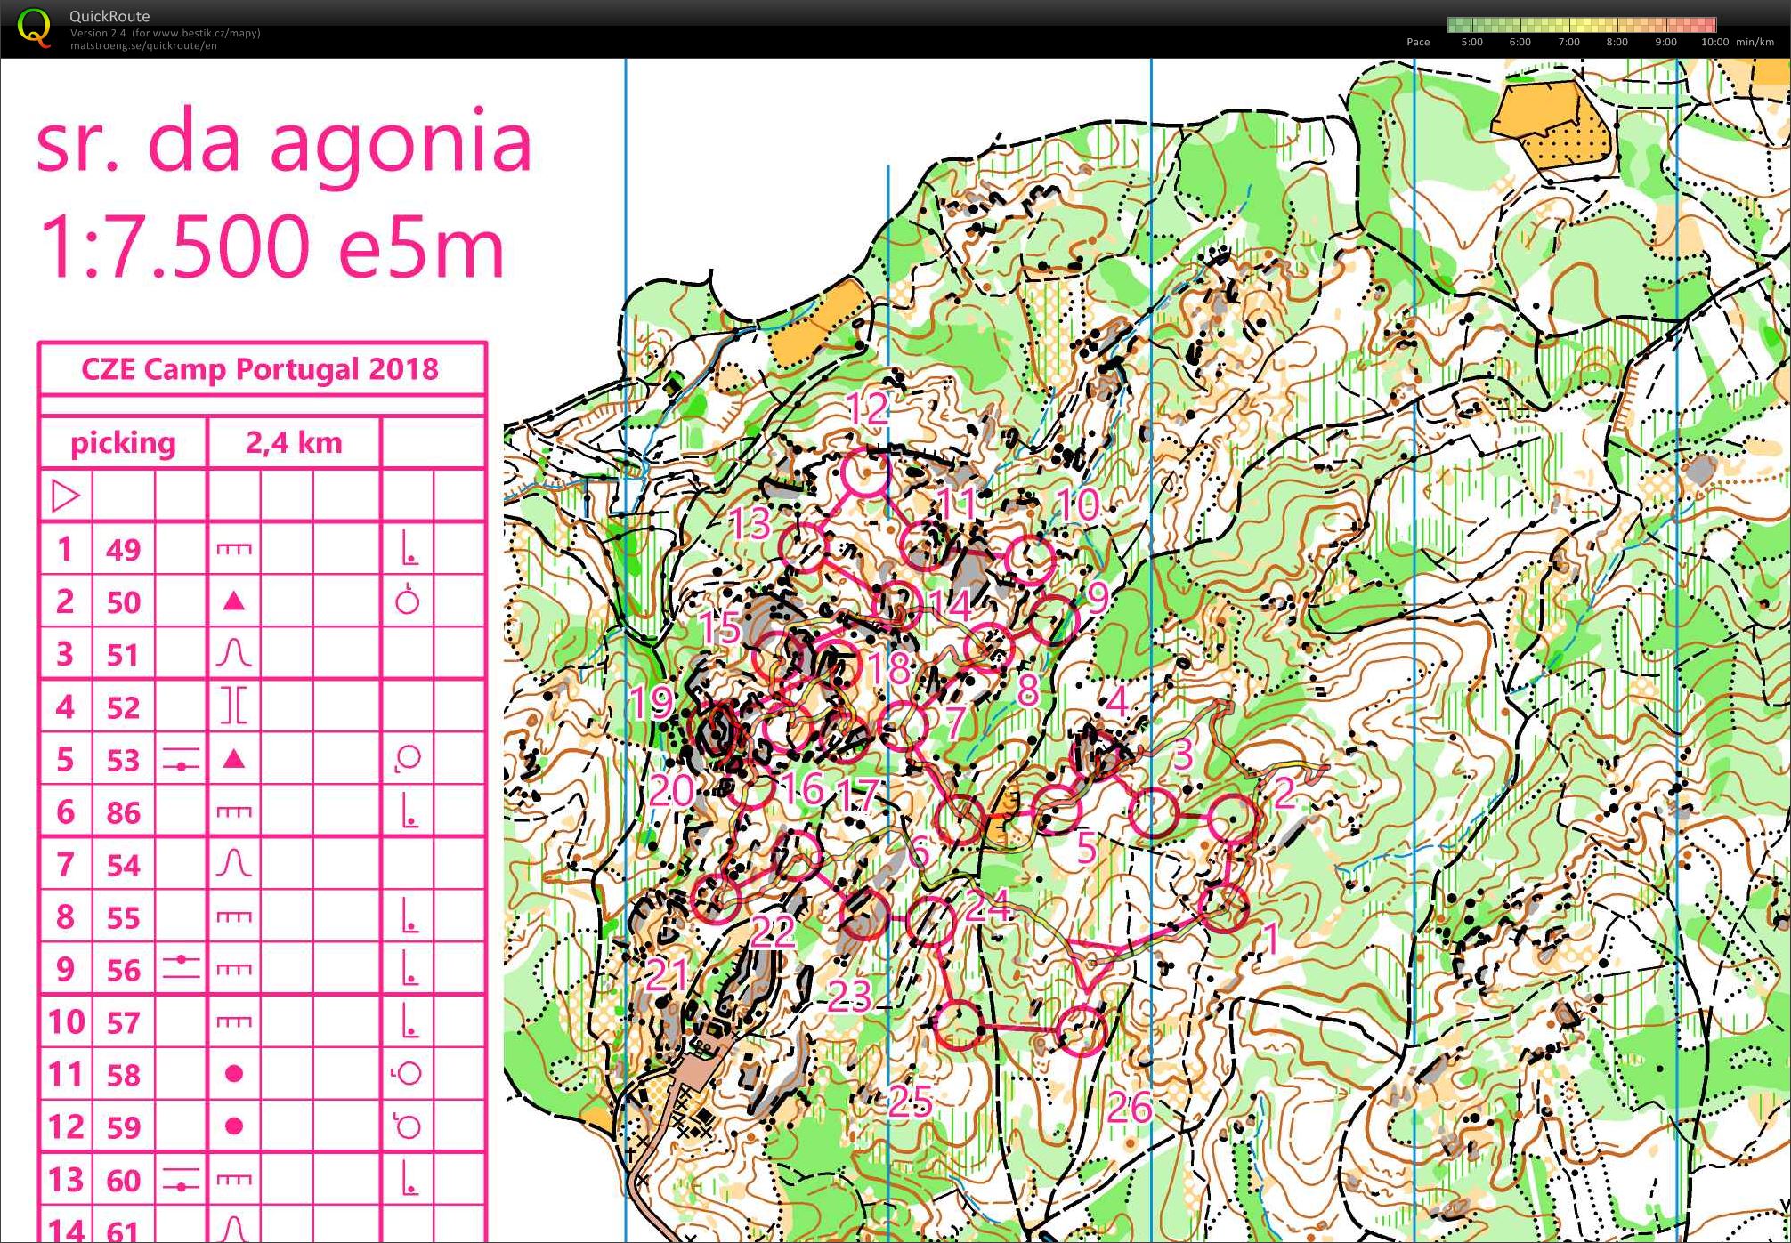1791x1243 pixels.
Task: Click the number '15' label on the map
Action: (719, 628)
